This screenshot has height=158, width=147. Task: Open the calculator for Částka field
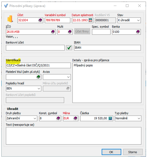point(110,118)
